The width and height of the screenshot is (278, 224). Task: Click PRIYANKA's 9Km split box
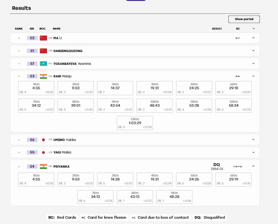[174, 197]
